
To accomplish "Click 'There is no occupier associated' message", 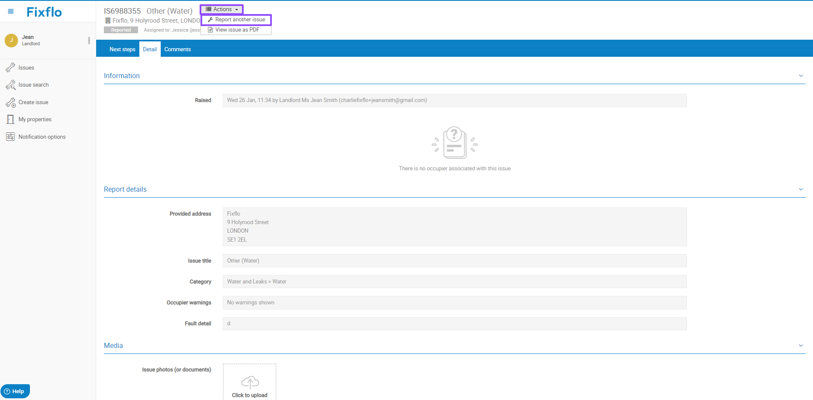I will pyautogui.click(x=455, y=169).
